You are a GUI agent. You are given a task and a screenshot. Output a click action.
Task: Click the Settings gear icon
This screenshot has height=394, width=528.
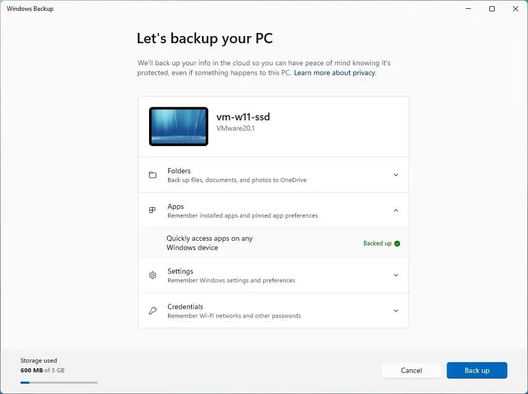tap(153, 275)
